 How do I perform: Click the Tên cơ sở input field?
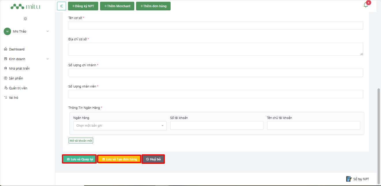tap(216, 26)
